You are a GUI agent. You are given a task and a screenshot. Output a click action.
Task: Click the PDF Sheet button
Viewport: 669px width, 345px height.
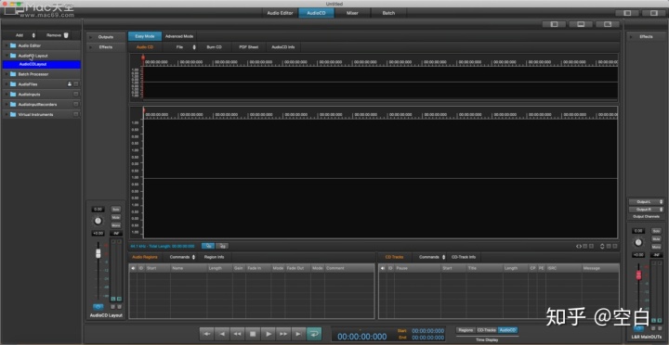pyautogui.click(x=248, y=47)
